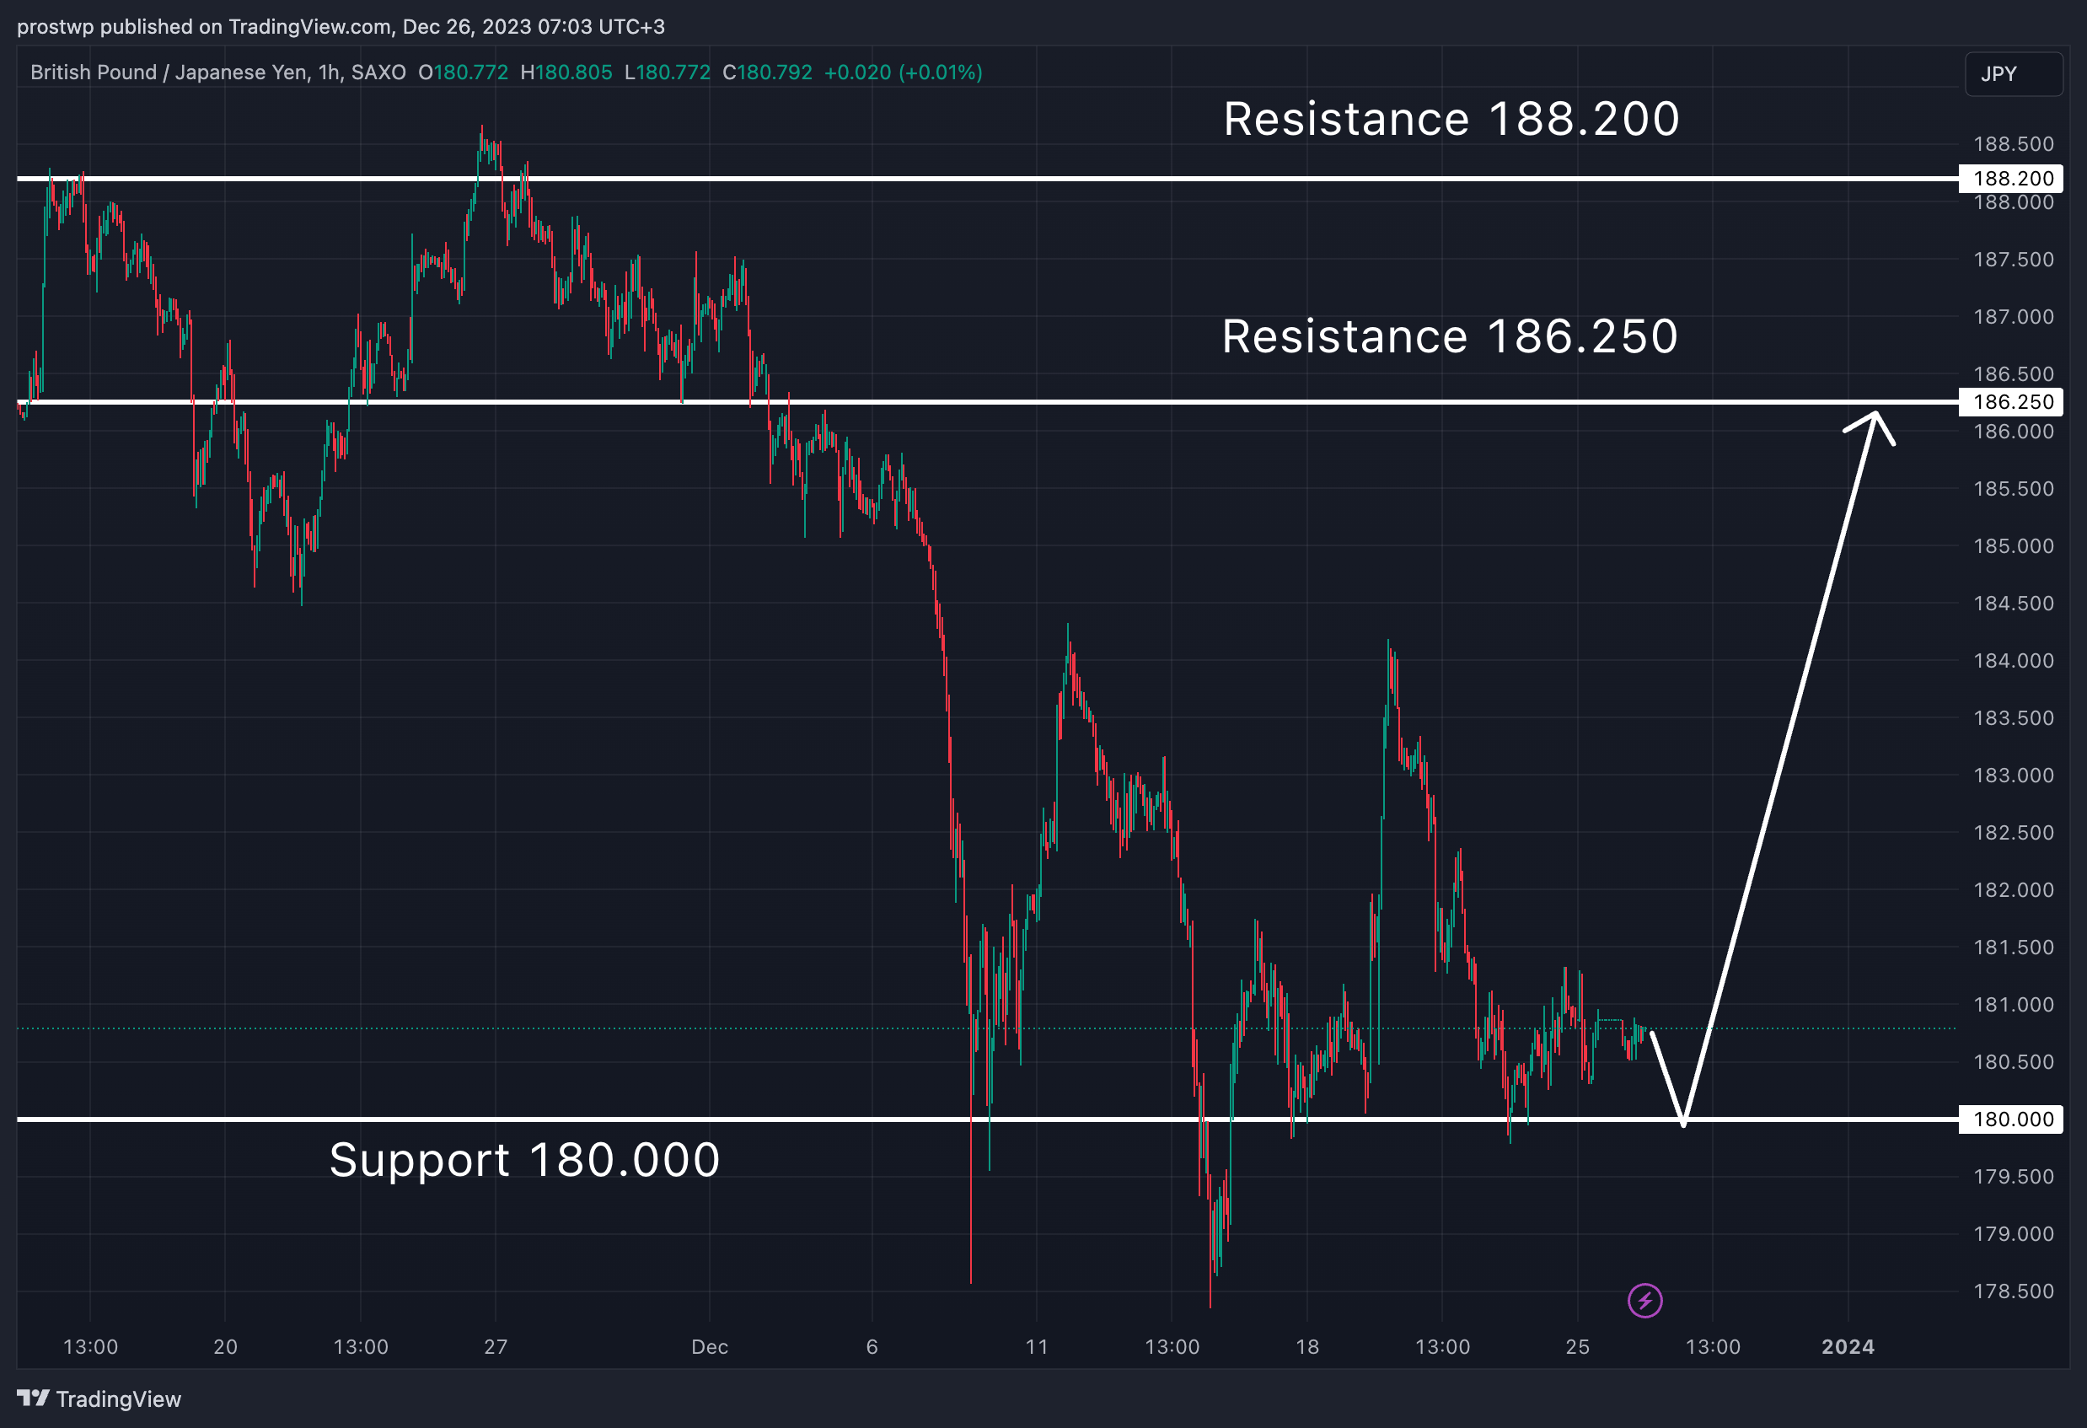Screen dimensions: 2087x1428
Task: Click the 180.000 price label
Action: 2010,1119
